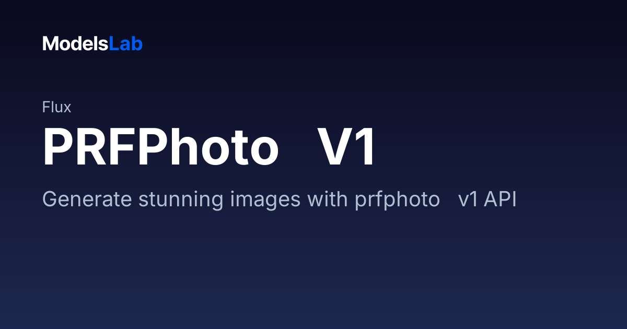Click the white "Models" part of the logo
This screenshot has height=329, width=627.
[x=75, y=44]
